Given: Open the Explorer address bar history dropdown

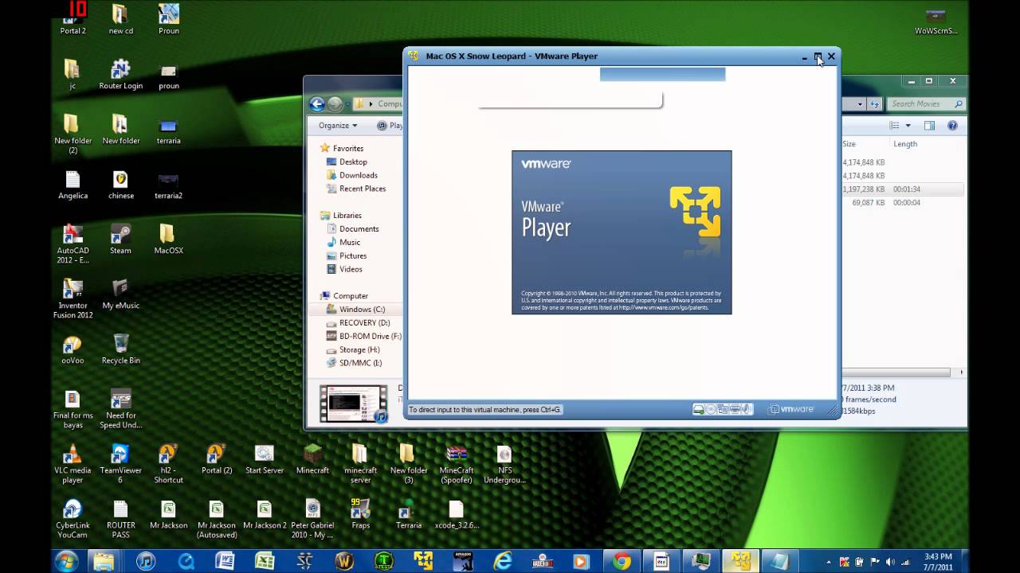Looking at the screenshot, I should (860, 103).
